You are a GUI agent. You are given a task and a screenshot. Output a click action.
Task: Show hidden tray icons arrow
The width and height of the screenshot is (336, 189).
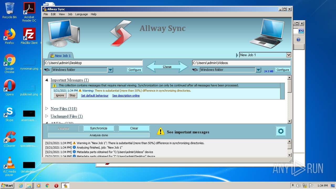pyautogui.click(x=293, y=185)
